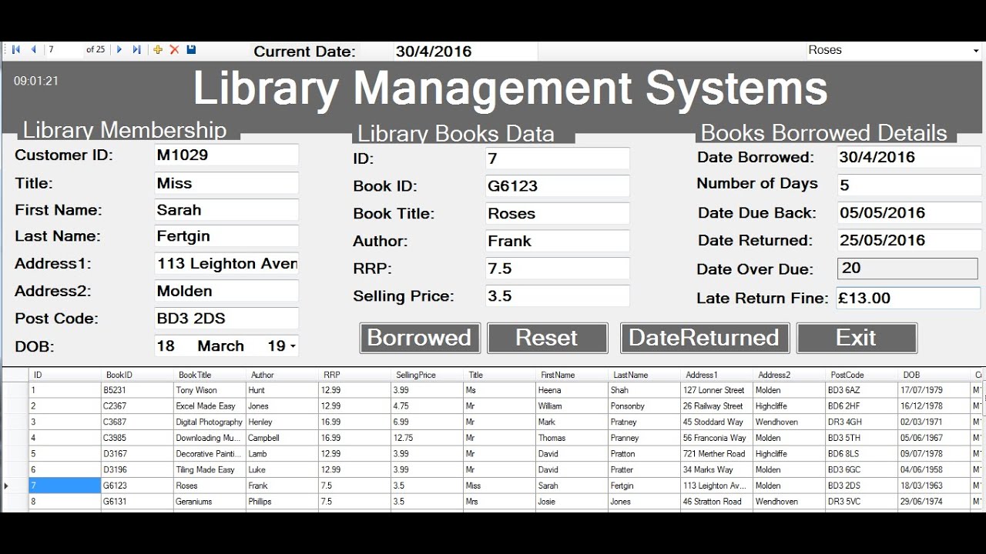The width and height of the screenshot is (986, 554).
Task: Click Customer ID field with M1029
Action: click(x=226, y=155)
